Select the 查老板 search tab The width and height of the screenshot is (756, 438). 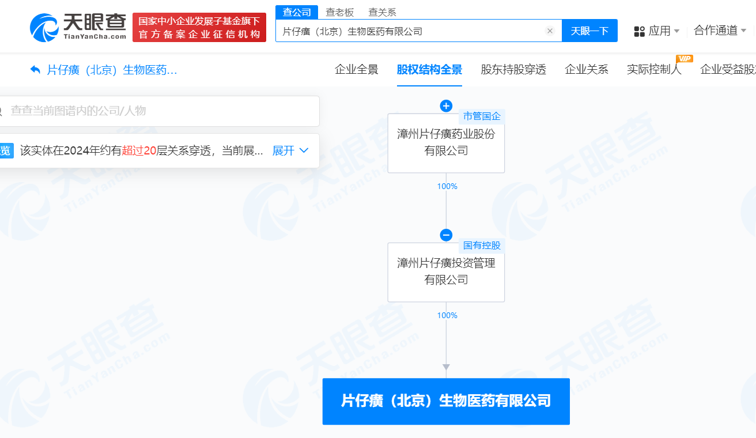click(339, 12)
